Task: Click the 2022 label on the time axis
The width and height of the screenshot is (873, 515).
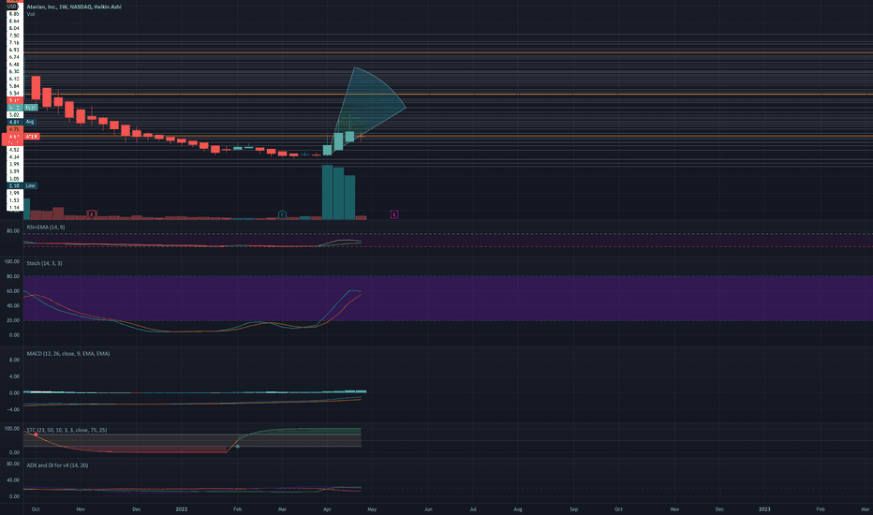Action: click(x=182, y=508)
